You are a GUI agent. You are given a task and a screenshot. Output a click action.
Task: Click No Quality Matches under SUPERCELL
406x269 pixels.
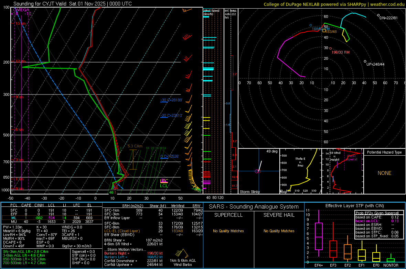click(x=228, y=231)
